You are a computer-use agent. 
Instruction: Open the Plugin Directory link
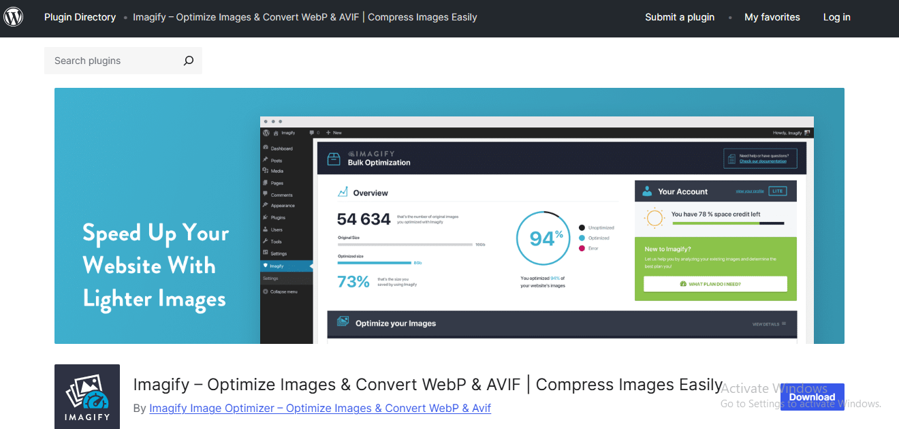[x=80, y=17]
